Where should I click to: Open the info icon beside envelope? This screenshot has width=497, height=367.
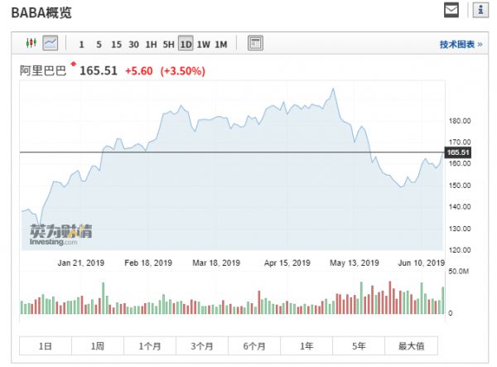(479, 10)
